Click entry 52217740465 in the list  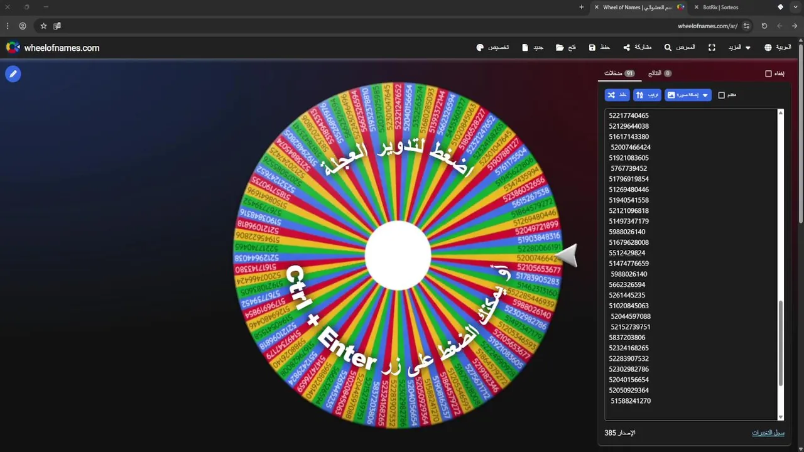(x=629, y=116)
